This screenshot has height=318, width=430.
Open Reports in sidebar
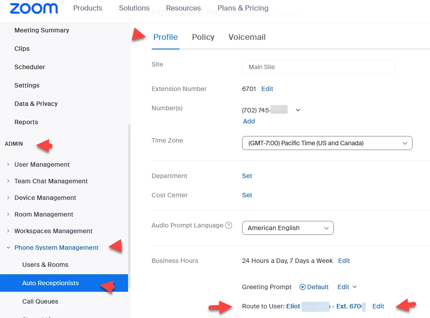coord(26,122)
